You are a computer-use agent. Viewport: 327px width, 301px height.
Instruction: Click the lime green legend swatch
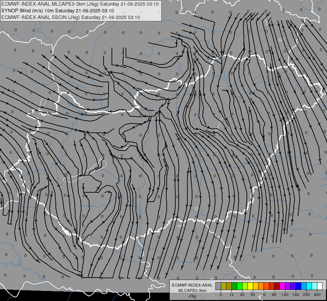pyautogui.click(x=245, y=286)
